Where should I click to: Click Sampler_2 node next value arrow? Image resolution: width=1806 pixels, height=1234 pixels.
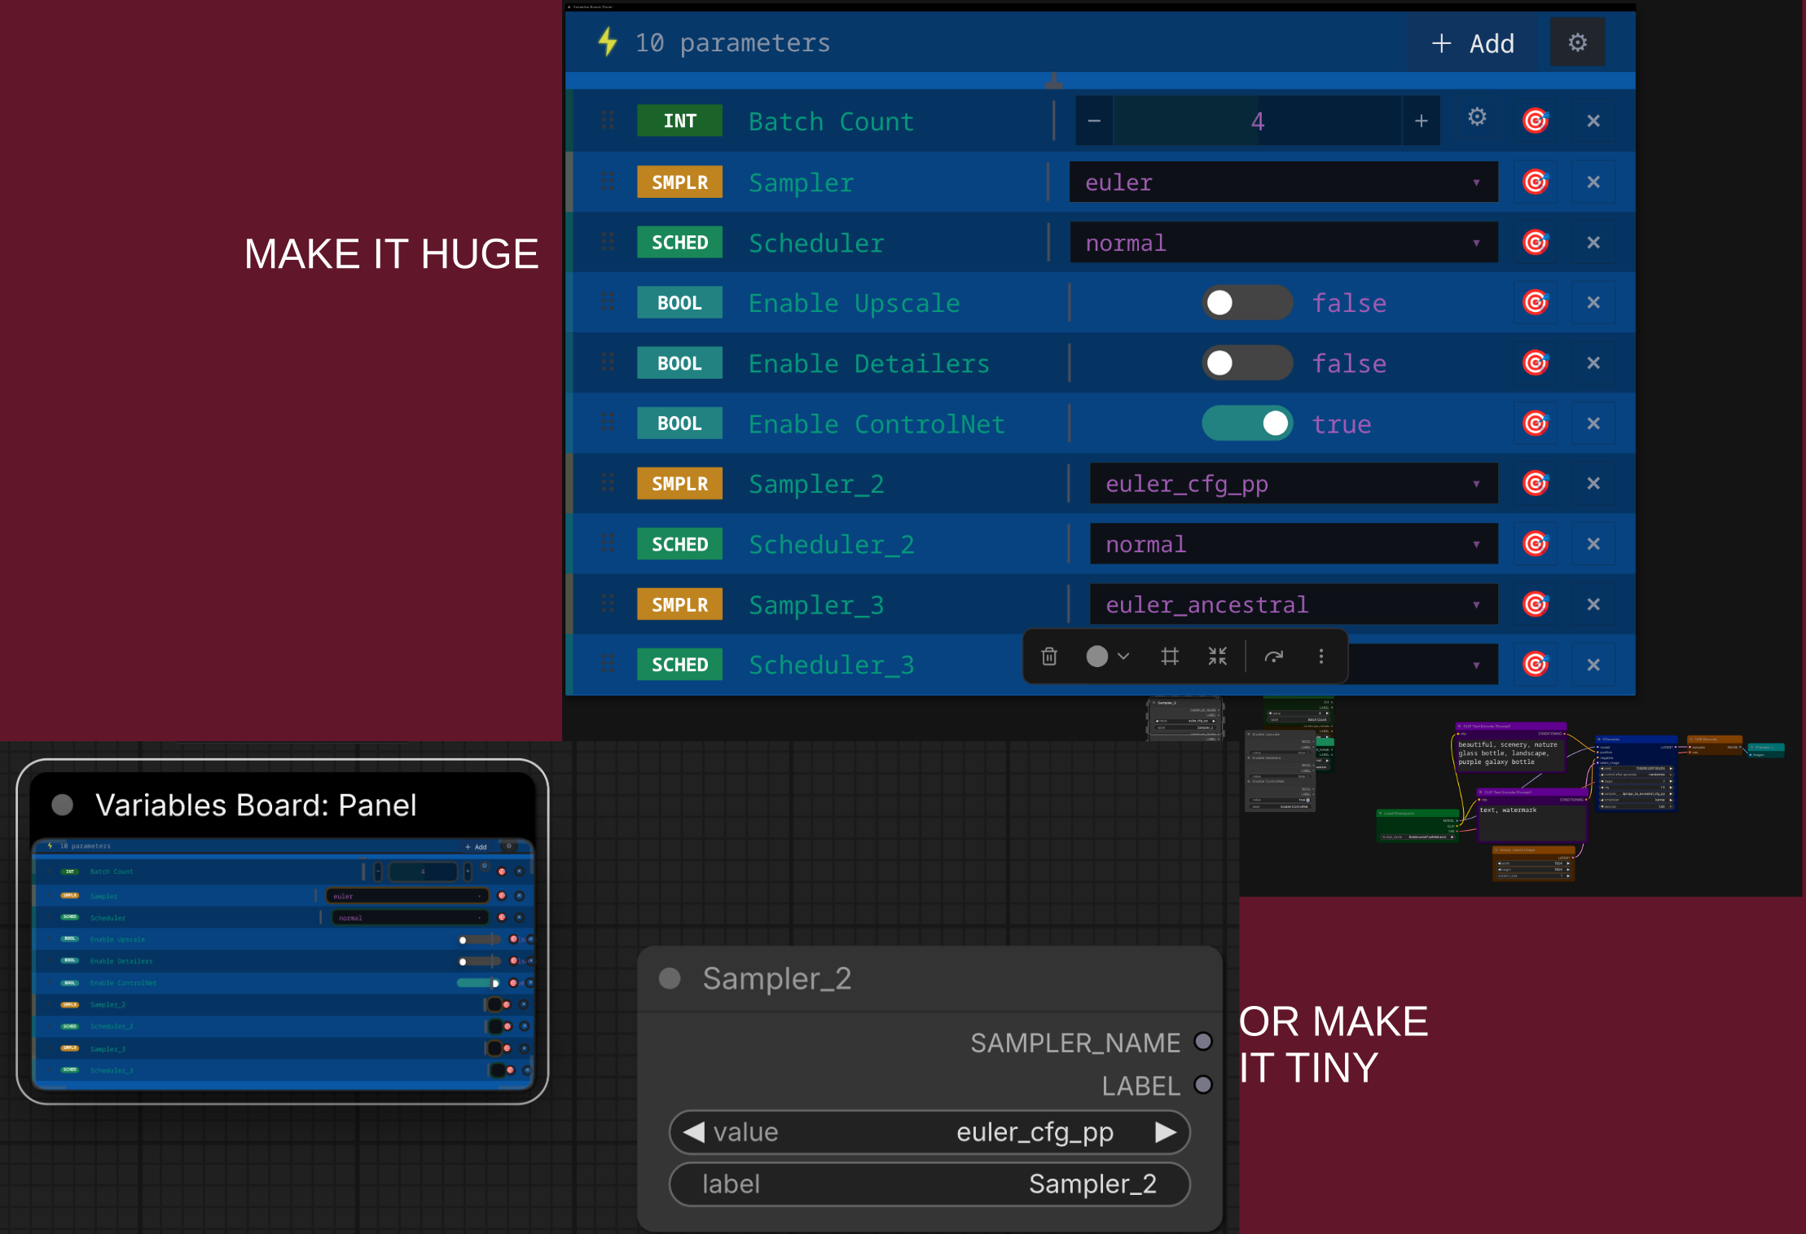point(1166,1132)
